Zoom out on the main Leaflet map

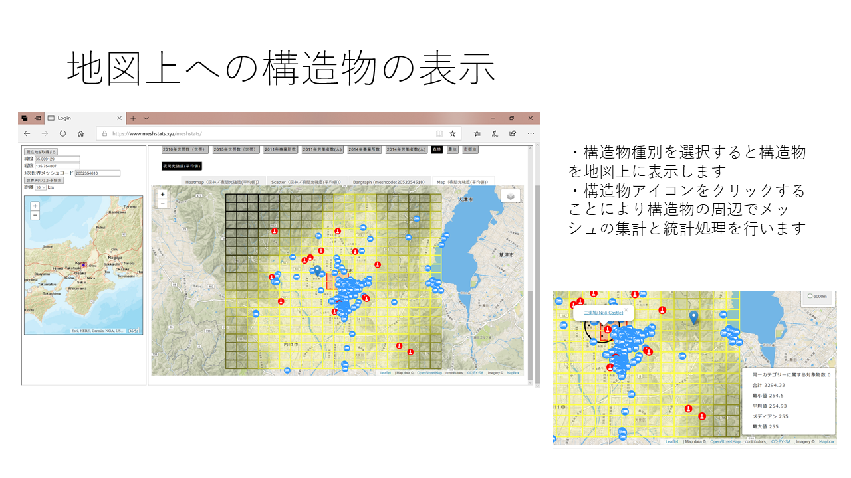pyautogui.click(x=162, y=204)
